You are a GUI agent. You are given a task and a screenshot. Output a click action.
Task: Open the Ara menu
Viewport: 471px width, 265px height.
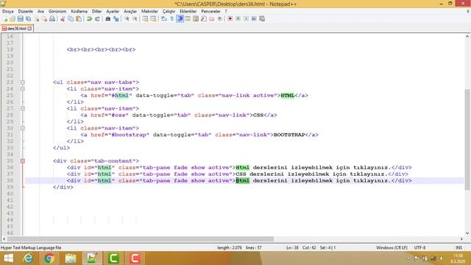click(40, 11)
